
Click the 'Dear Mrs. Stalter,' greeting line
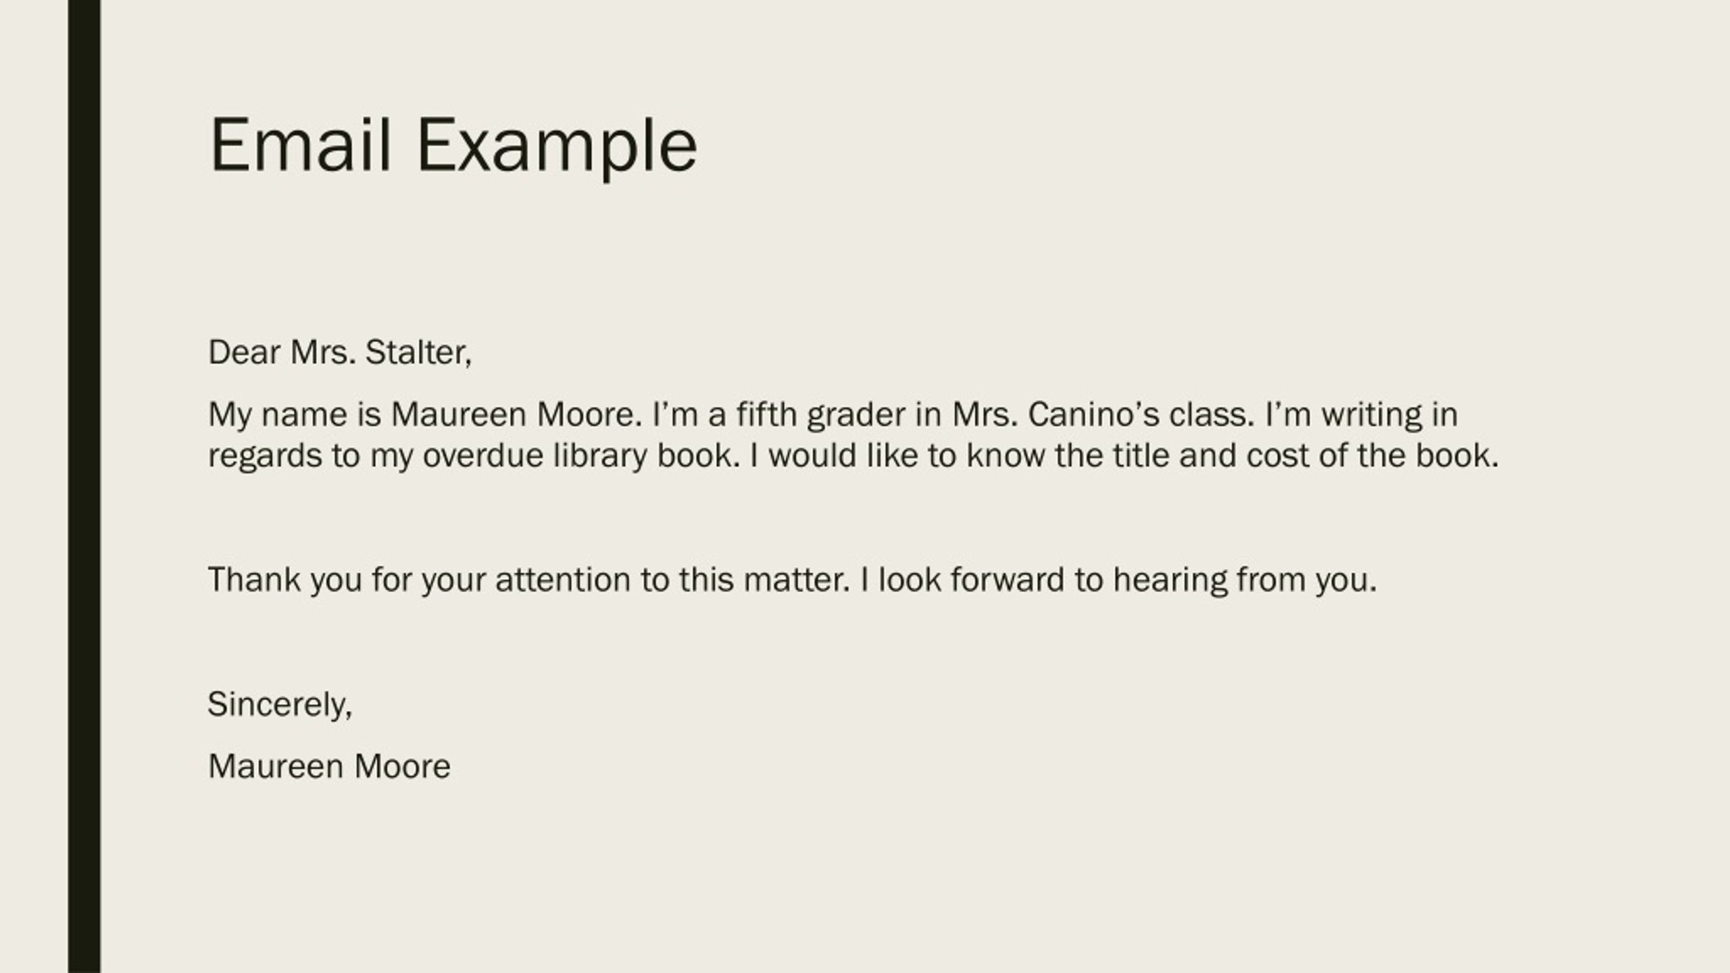[340, 353]
